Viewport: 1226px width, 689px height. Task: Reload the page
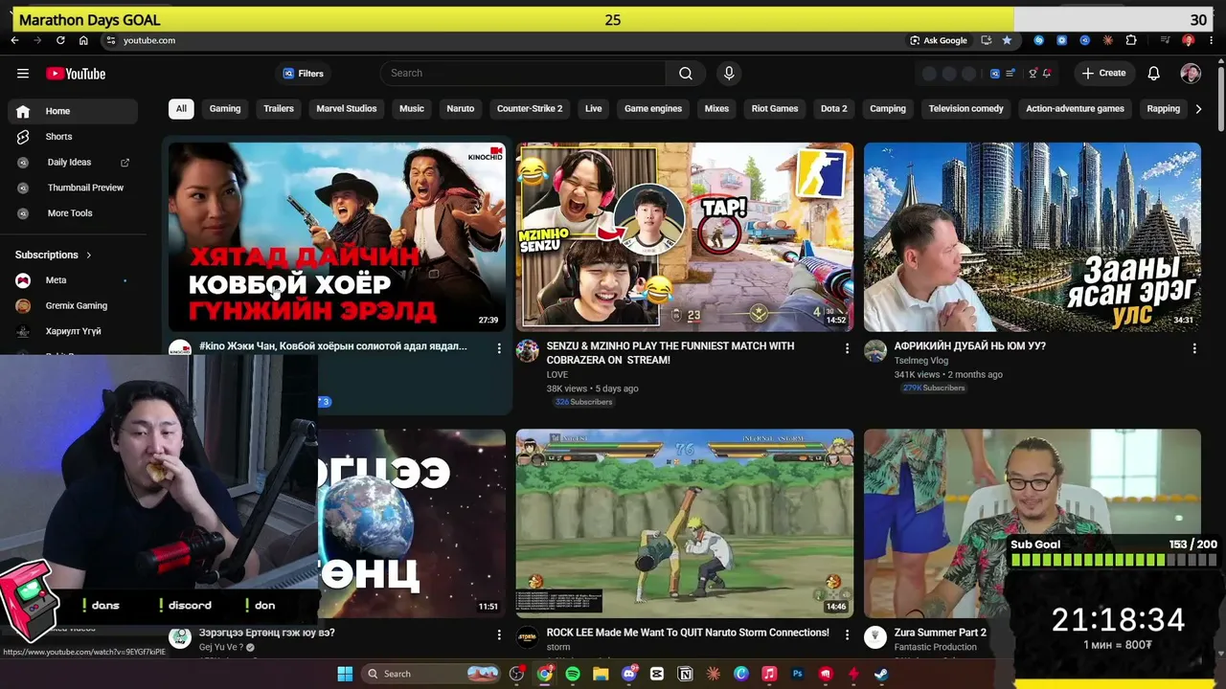60,40
